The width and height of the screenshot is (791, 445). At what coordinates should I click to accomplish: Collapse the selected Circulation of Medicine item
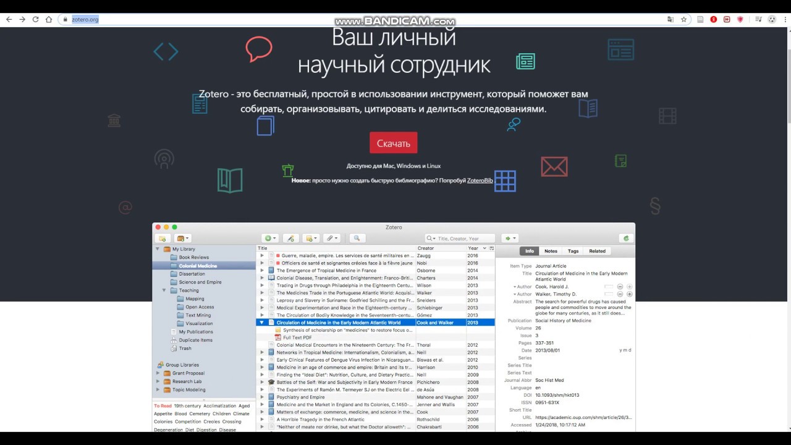tap(262, 323)
